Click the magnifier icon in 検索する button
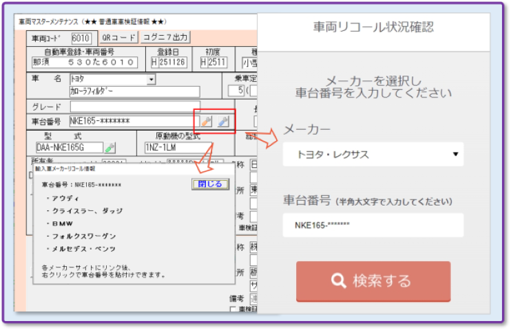Image resolution: width=511 pixels, height=330 pixels. tap(337, 280)
